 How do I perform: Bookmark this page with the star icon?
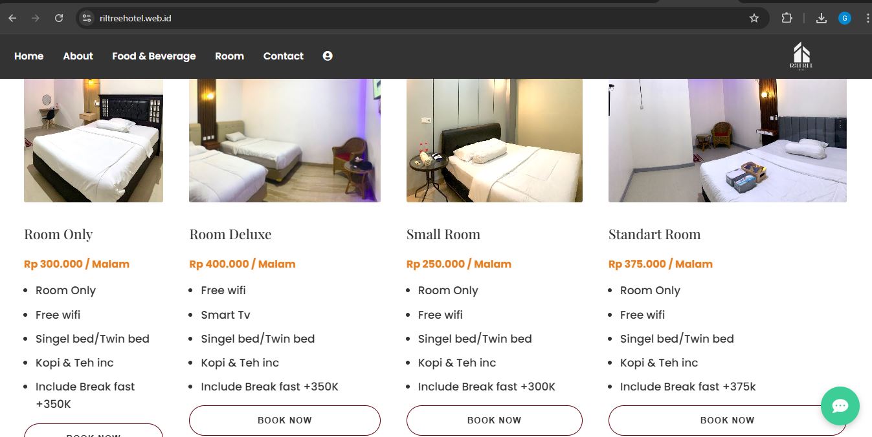point(754,18)
